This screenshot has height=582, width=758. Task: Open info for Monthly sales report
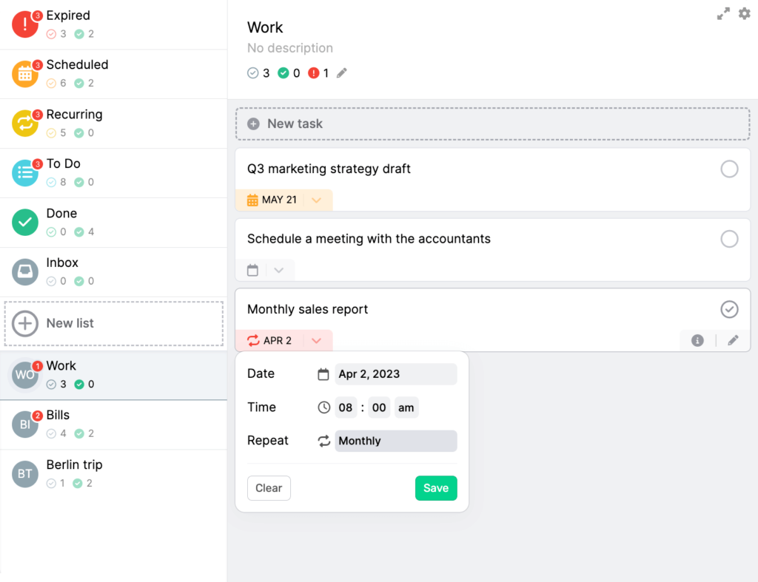point(697,339)
